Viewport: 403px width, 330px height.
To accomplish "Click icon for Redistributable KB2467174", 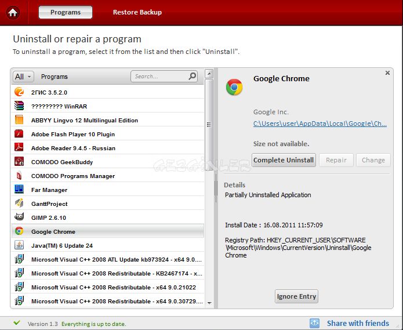I will click(x=19, y=273).
